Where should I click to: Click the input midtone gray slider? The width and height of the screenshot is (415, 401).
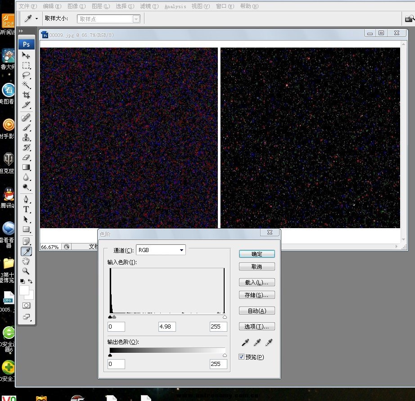tap(114, 317)
